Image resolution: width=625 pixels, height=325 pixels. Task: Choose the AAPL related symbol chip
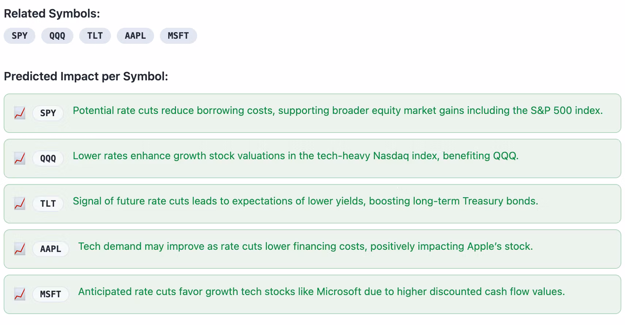(135, 36)
